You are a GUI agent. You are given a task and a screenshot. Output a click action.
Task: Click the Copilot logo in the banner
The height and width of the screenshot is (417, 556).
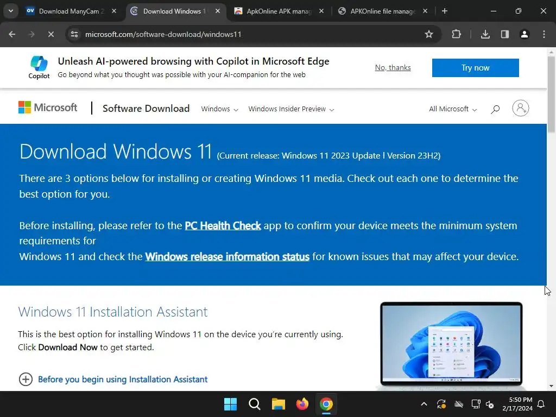(39, 67)
